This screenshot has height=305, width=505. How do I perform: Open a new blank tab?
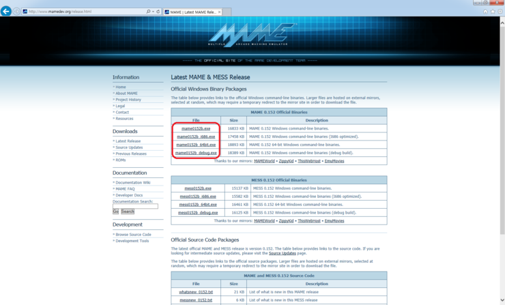tap(227, 12)
